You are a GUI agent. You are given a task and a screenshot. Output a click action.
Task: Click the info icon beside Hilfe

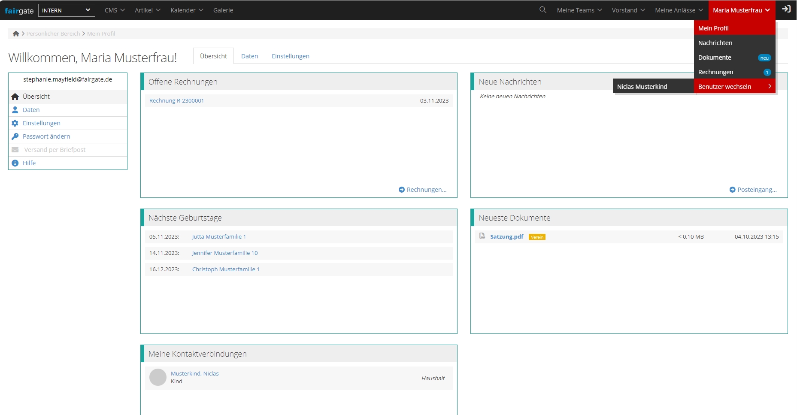tap(15, 163)
